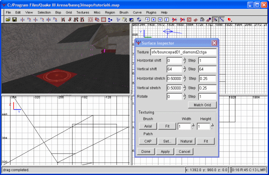Screen dimensions: 269x175
Task: Open a map file with folder icon
Action: click(8, 20)
